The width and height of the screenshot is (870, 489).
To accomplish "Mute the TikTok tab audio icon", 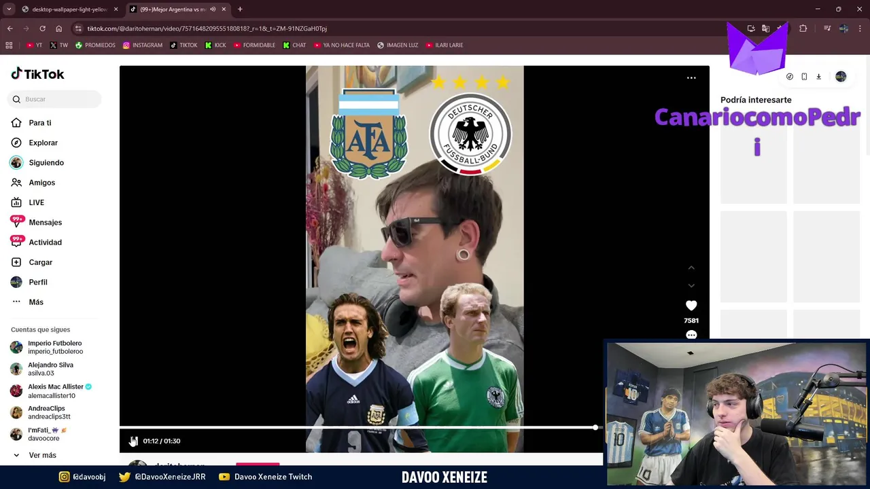I will [x=213, y=10].
